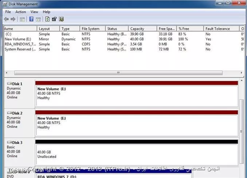Image resolution: width=247 pixels, height=178 pixels.
Task: Click the 33.18 GB free space cell
Action: (x=165, y=34)
